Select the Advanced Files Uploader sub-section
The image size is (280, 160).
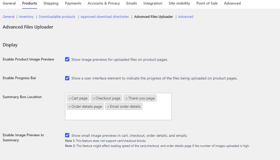click(x=154, y=17)
